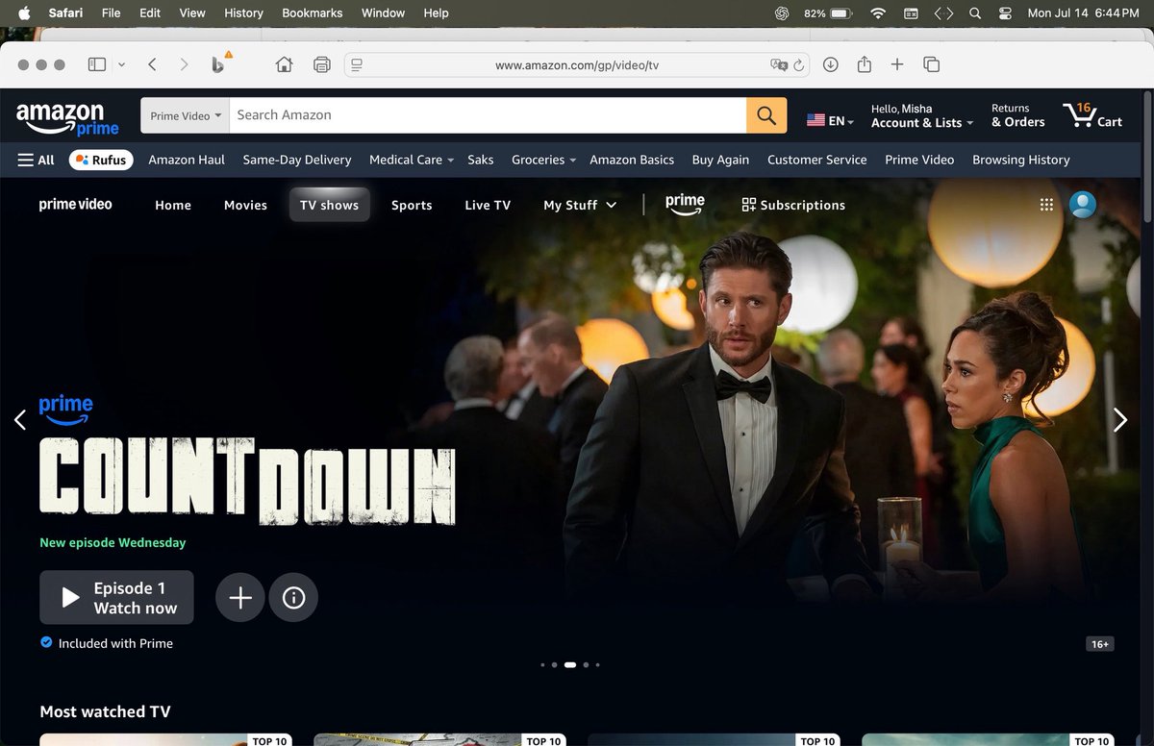The width and height of the screenshot is (1154, 746).
Task: Open the Apple menu
Action: [24, 12]
